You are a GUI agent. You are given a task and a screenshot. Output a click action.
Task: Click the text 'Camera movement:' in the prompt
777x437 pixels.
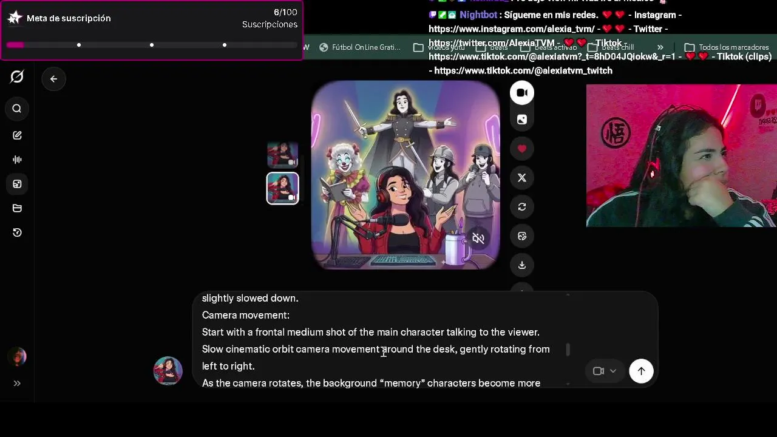coord(246,315)
